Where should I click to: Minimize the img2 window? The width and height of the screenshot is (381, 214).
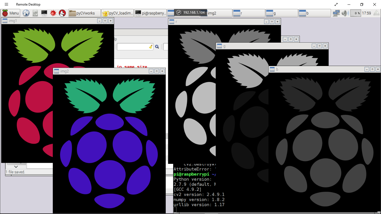click(x=151, y=71)
